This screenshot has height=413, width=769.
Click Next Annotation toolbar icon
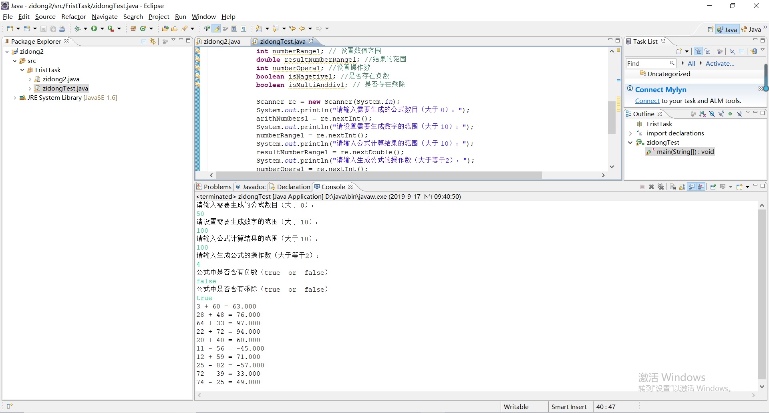tap(259, 28)
